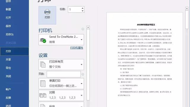Select 关闭 in the sidebar
190x107 pixels.
8,76
